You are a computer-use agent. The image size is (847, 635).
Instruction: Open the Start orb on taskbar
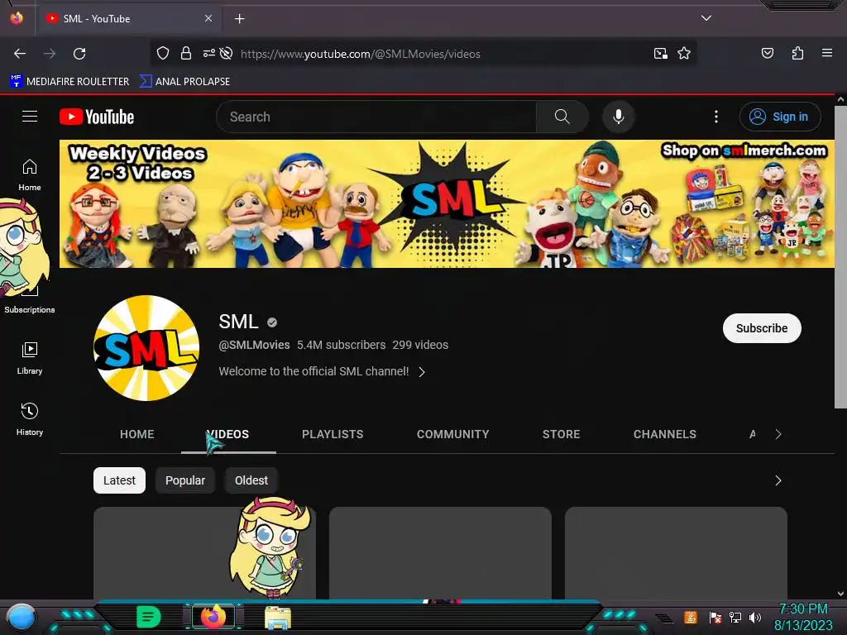[x=21, y=618]
